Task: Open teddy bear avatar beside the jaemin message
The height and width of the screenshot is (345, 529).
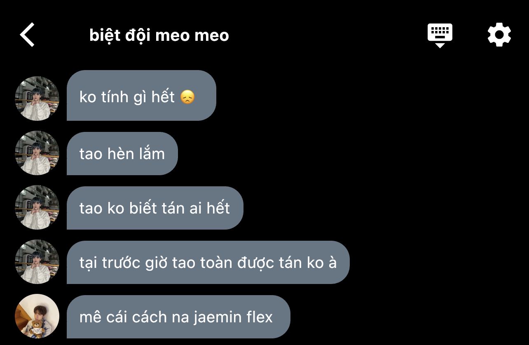Action: coord(37,316)
